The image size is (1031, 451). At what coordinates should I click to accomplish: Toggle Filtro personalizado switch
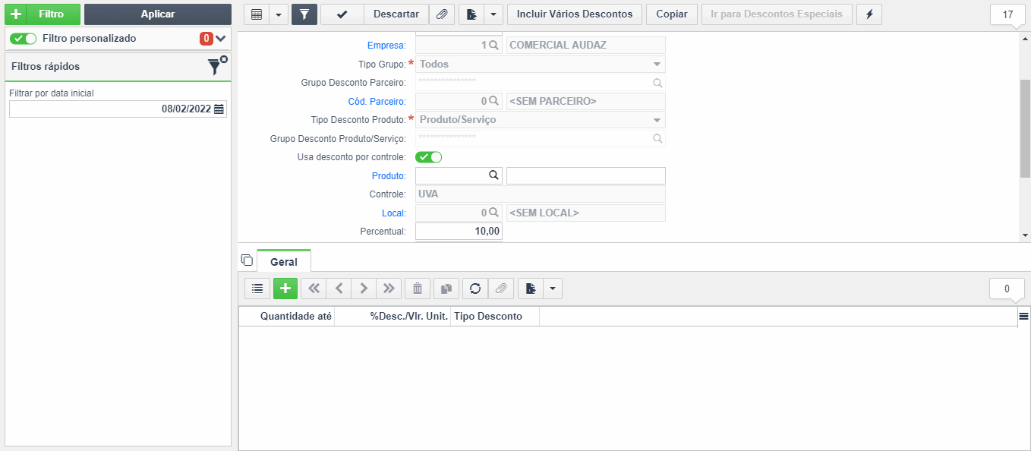24,39
